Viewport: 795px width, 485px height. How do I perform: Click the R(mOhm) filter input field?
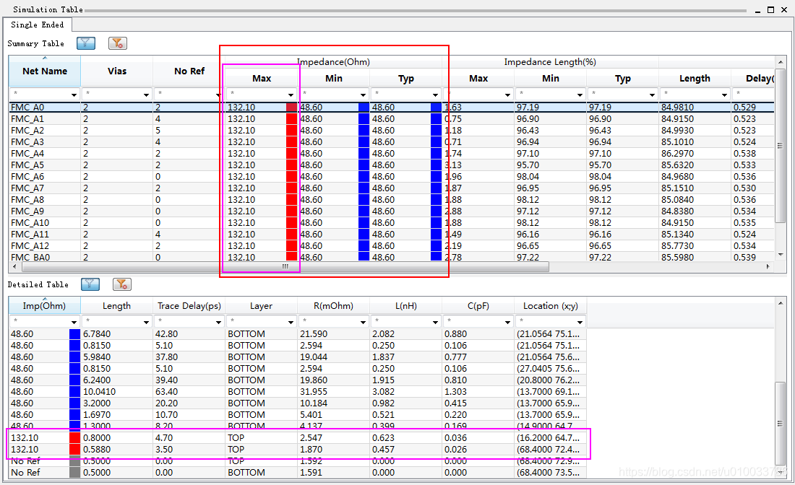[x=327, y=322]
